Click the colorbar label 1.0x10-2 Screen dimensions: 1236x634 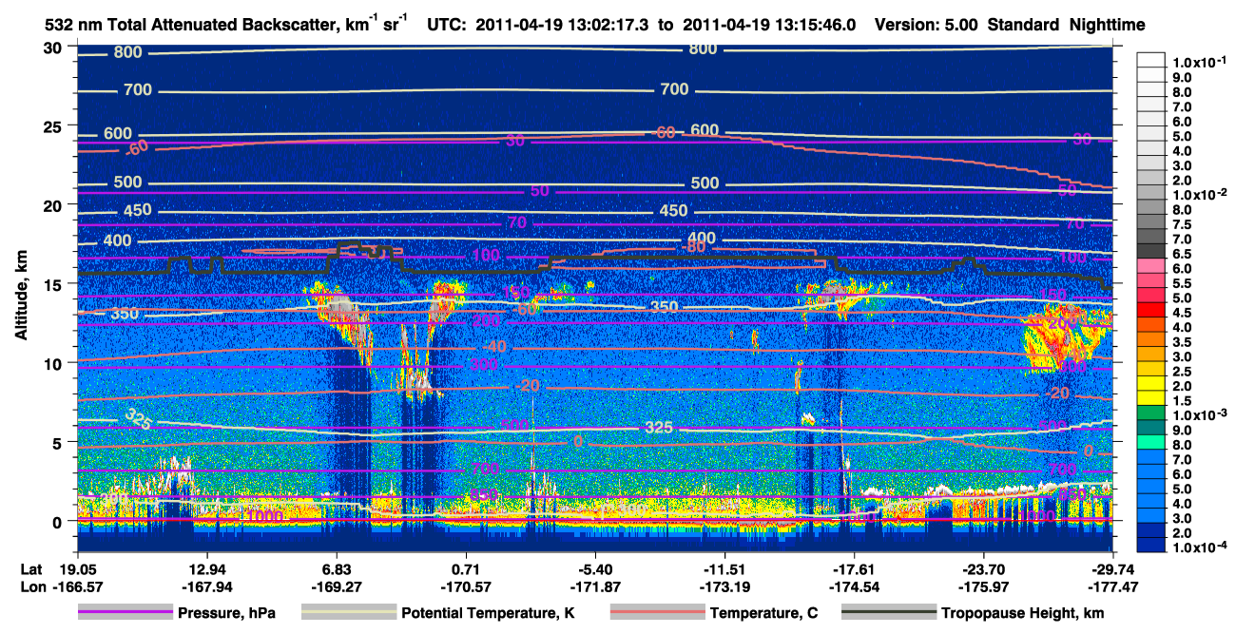[x=1200, y=194]
